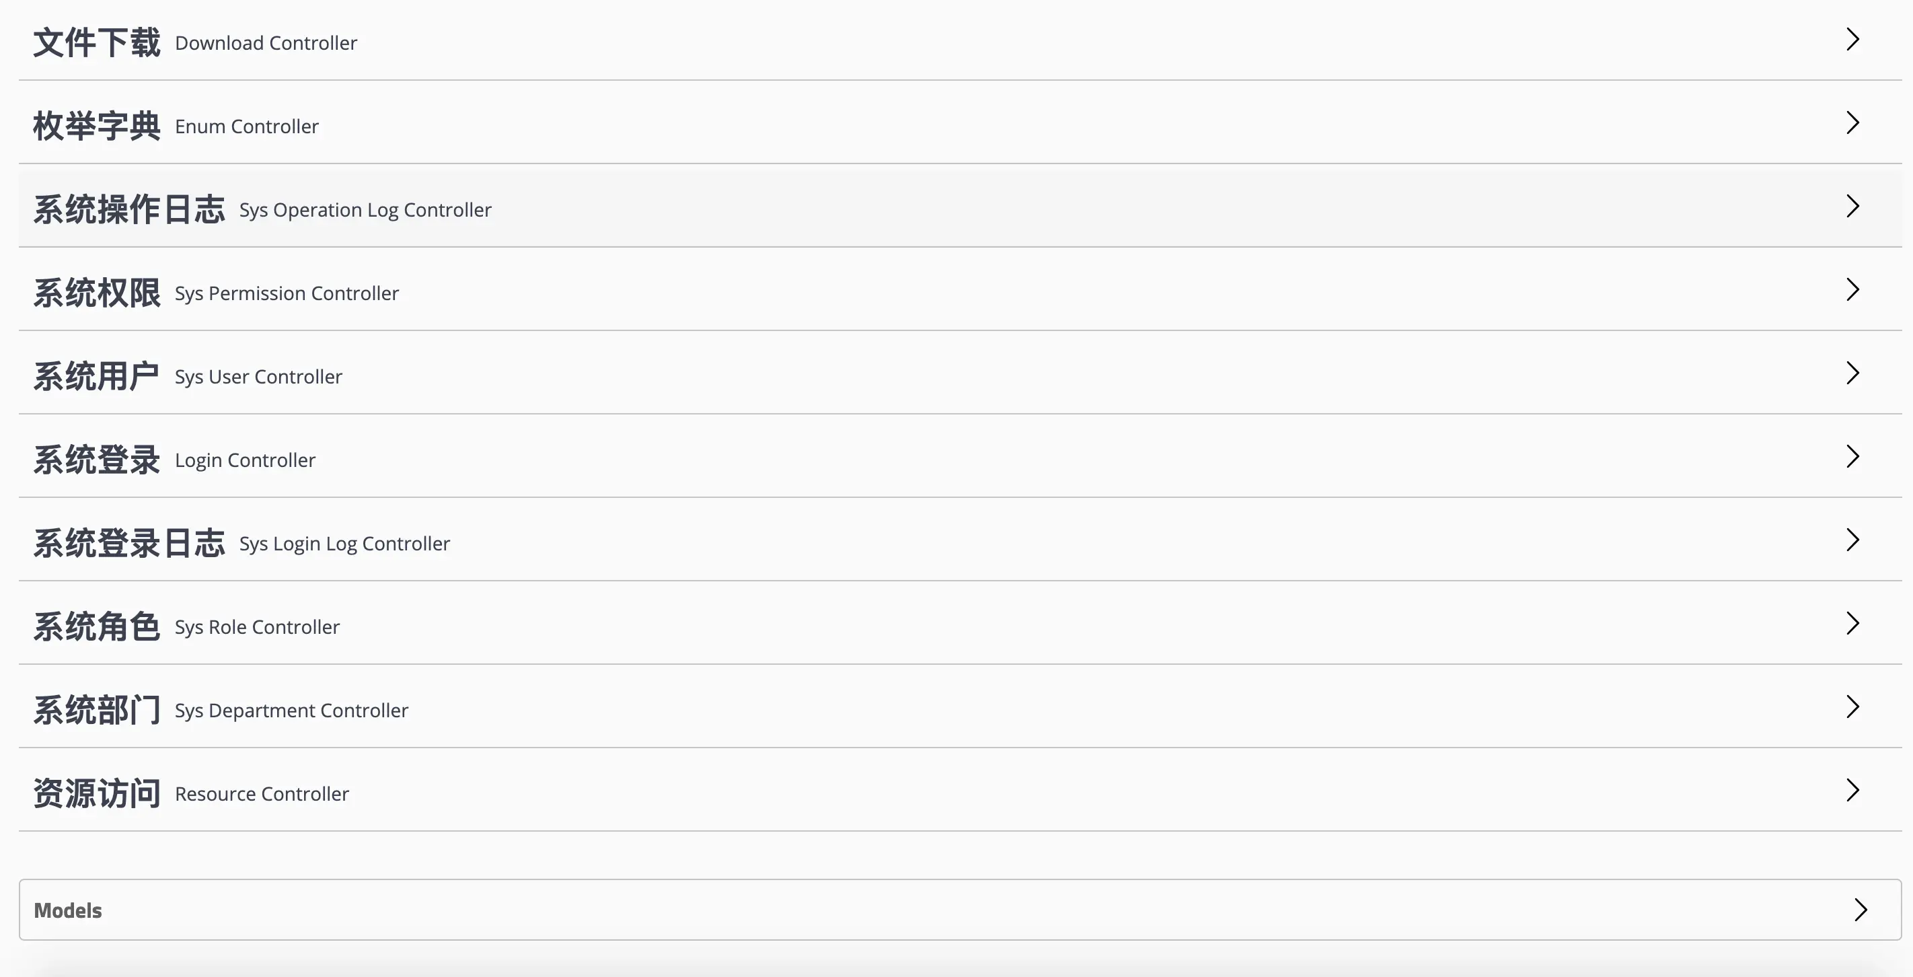Expand the 枚举字典 Enum Controller section

[x=1852, y=122]
